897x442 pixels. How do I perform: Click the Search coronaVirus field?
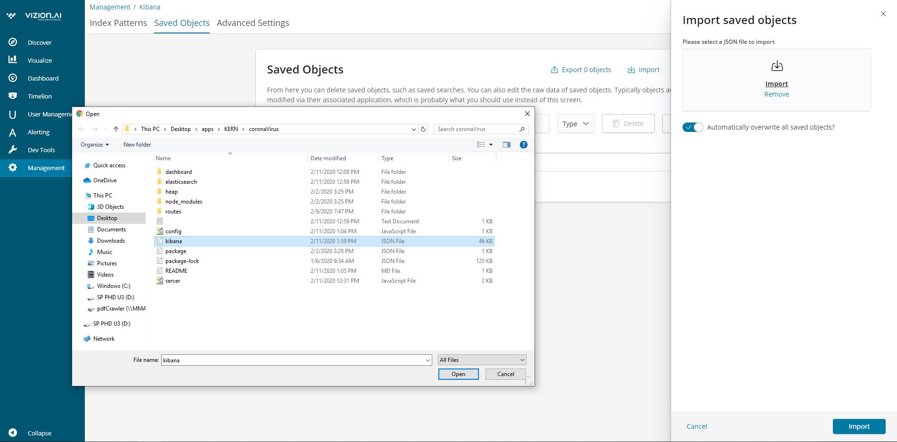475,129
